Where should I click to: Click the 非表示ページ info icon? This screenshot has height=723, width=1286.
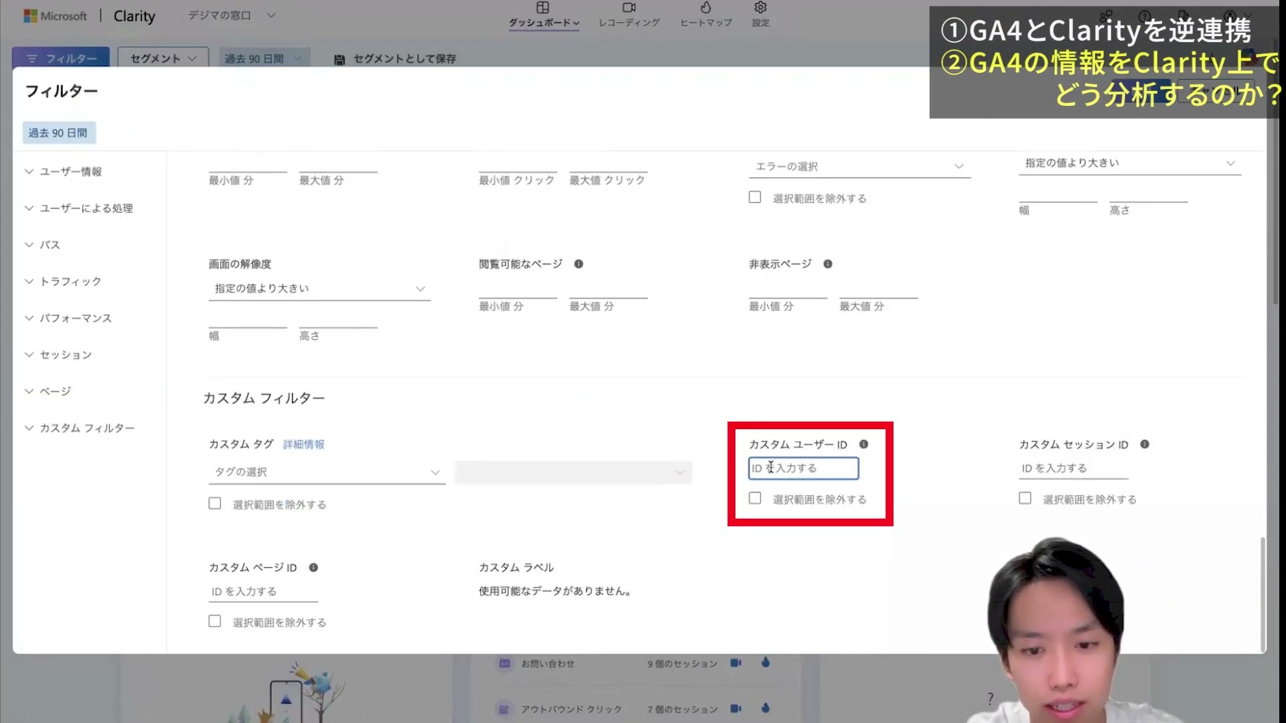pos(828,264)
